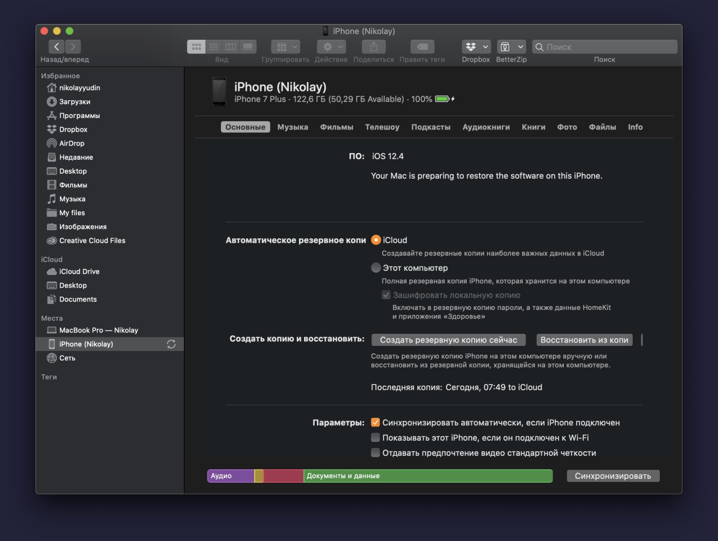This screenshot has width=718, height=541.
Task: Switch to gallery view mode
Action: 248,47
